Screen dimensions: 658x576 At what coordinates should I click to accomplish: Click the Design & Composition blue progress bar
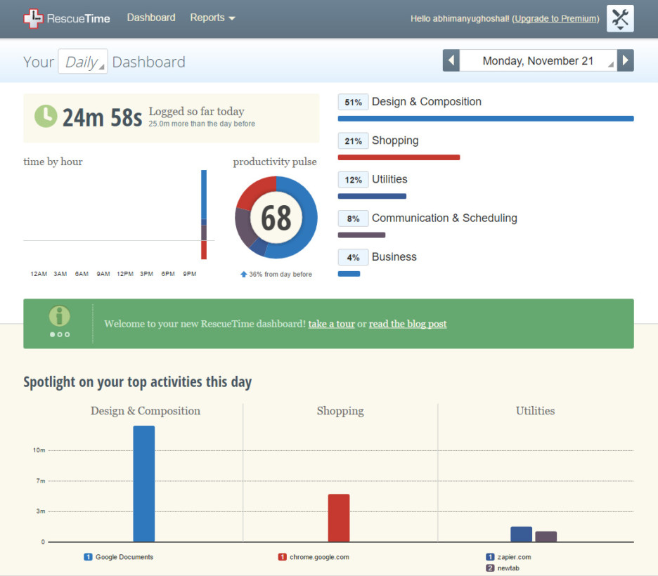pyautogui.click(x=486, y=119)
